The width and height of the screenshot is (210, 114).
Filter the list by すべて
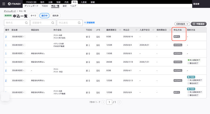[34, 16]
